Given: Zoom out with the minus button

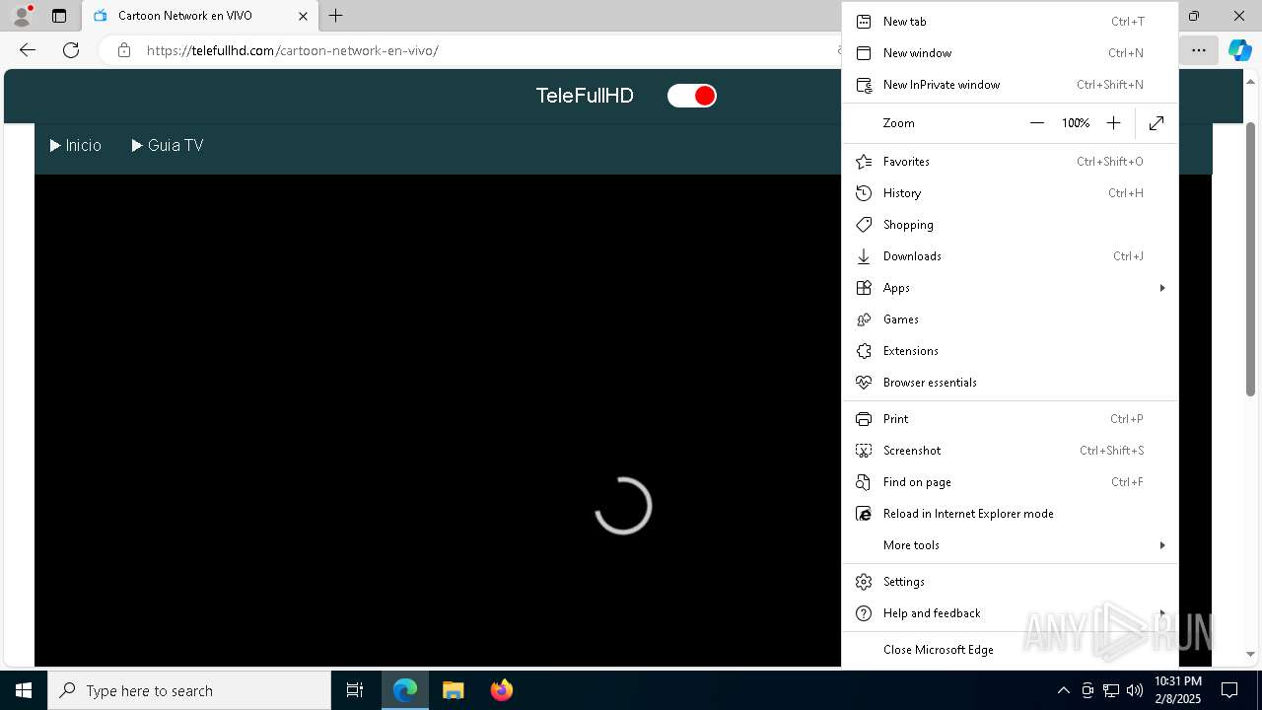Looking at the screenshot, I should [x=1036, y=123].
